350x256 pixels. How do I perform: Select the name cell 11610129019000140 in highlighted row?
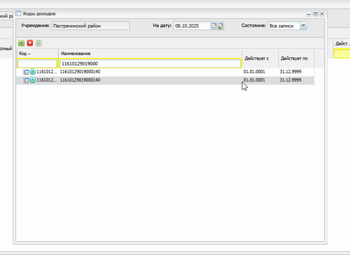point(80,80)
